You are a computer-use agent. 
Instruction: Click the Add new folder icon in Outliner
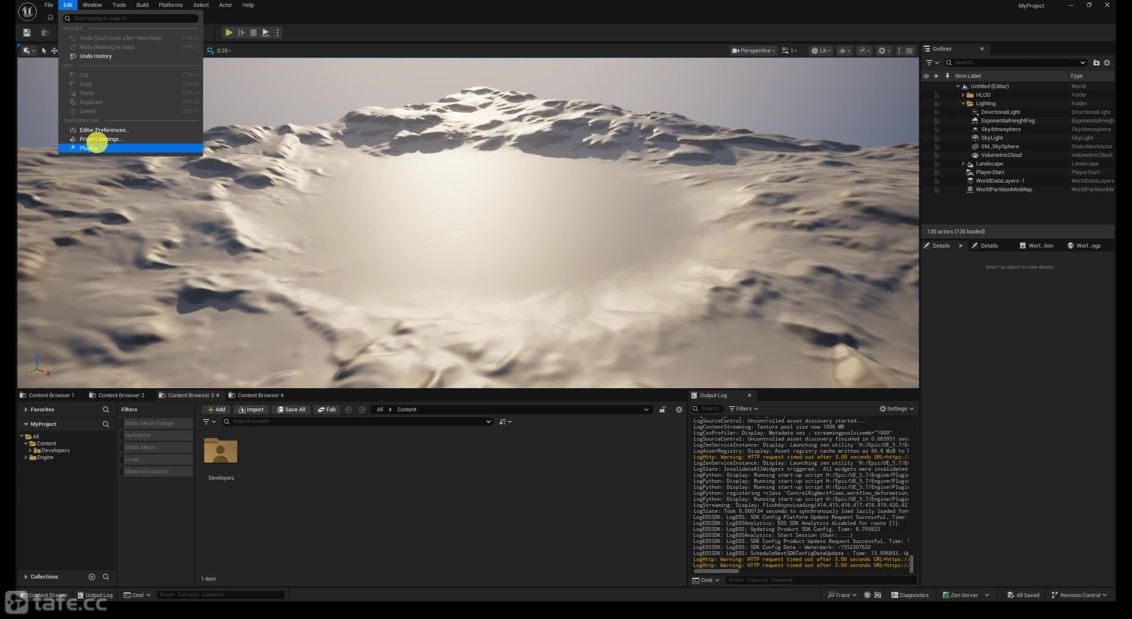coord(1096,63)
